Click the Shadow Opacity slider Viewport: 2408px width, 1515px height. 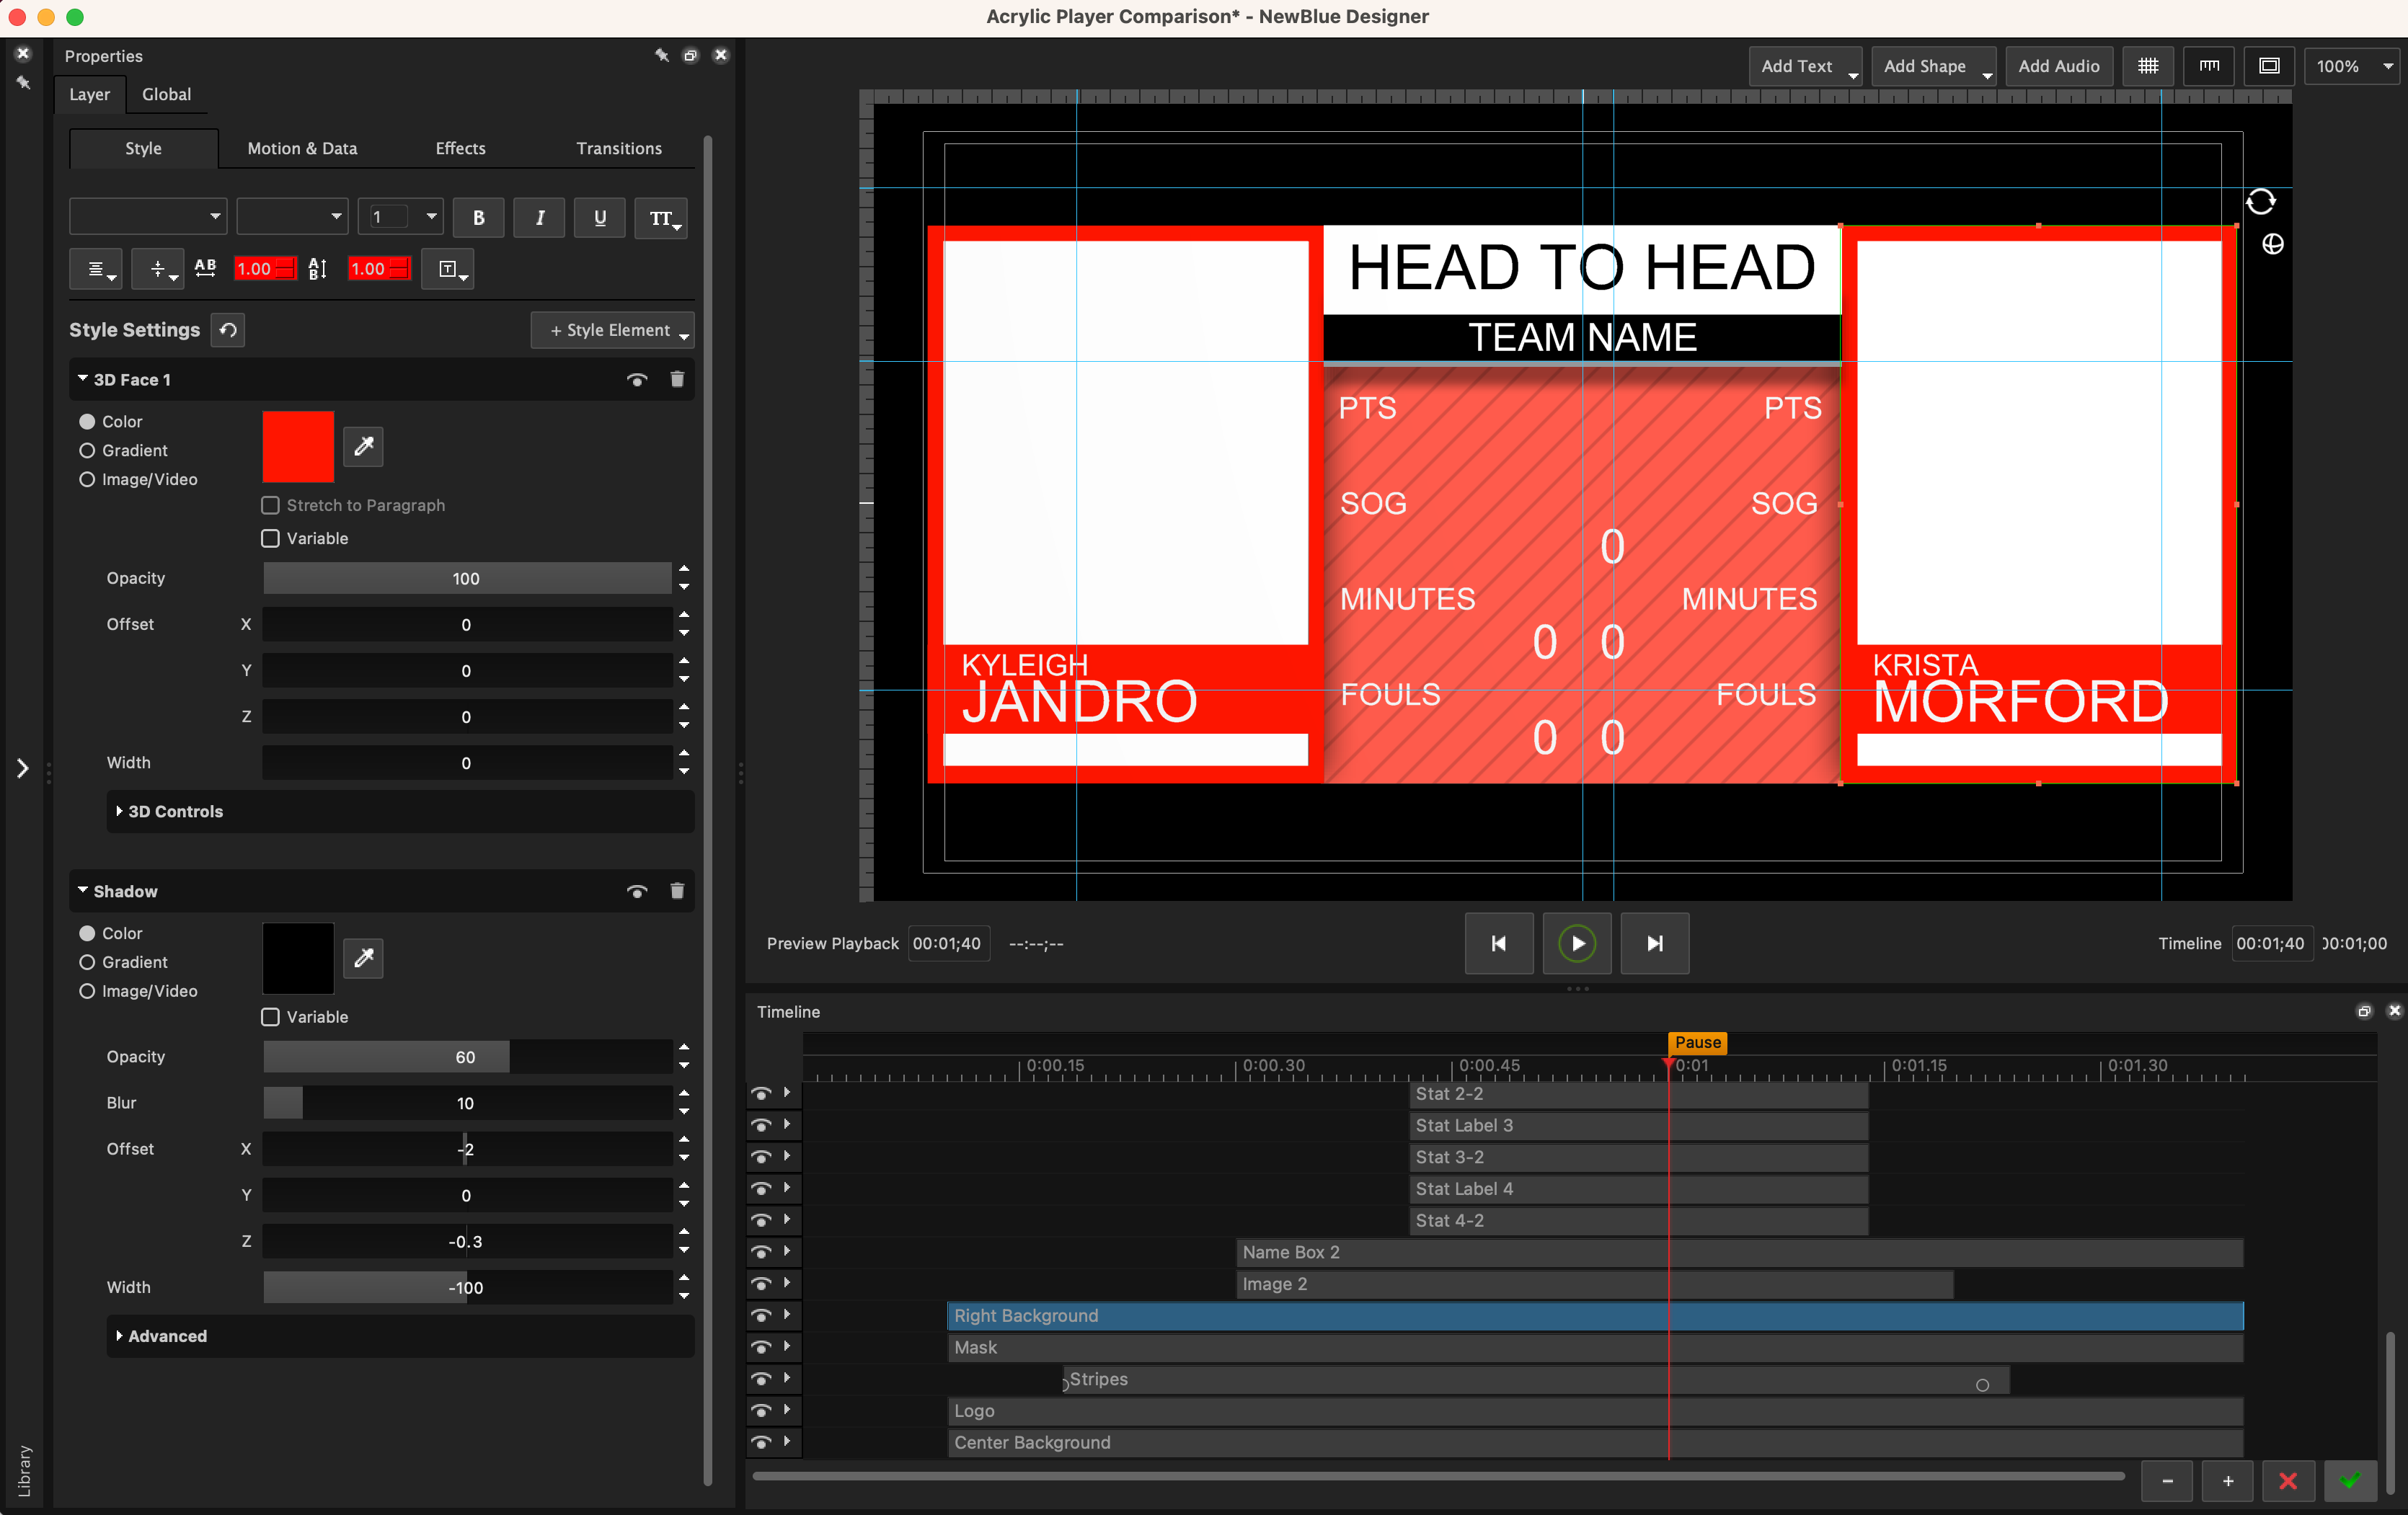pos(466,1056)
